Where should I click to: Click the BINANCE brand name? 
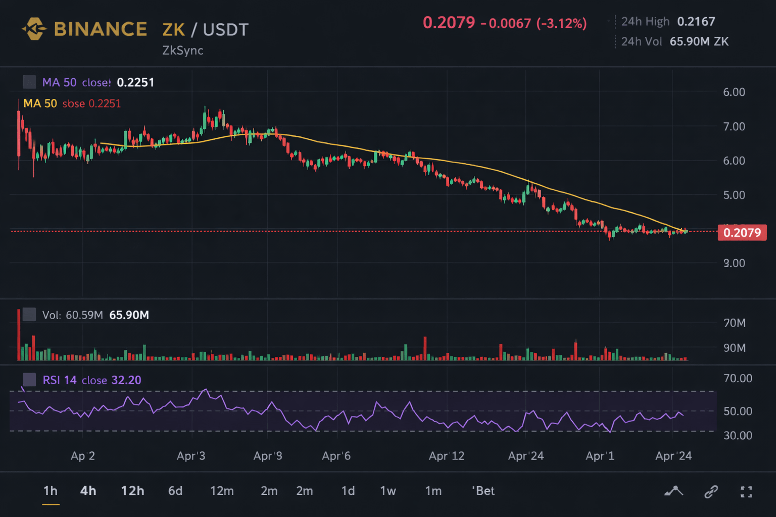coord(101,29)
